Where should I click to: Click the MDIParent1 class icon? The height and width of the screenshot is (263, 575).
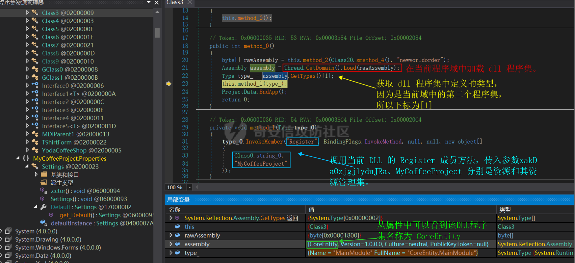pyautogui.click(x=35, y=134)
